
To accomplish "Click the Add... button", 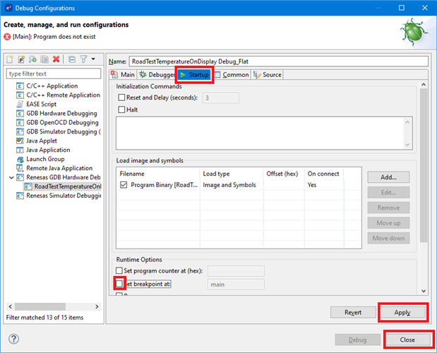I will pos(388,177).
